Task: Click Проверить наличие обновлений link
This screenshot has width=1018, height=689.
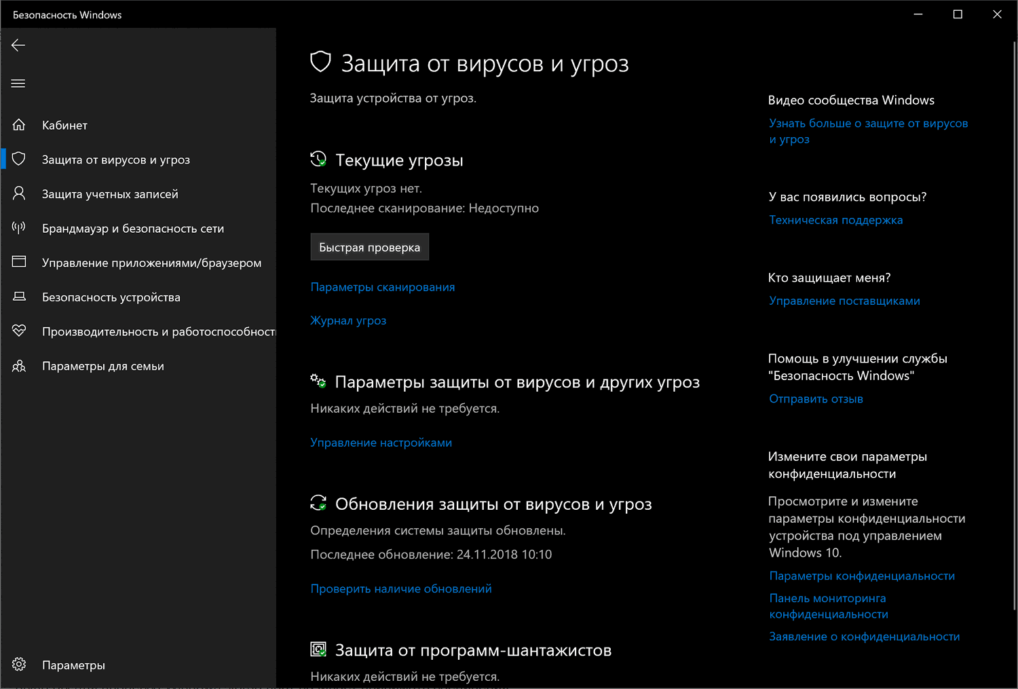Action: [x=401, y=589]
